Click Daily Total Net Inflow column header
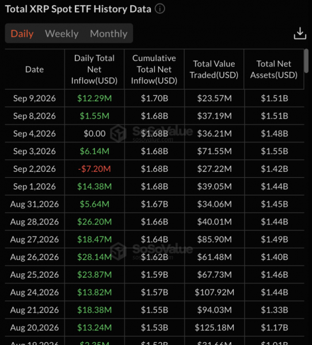Screen dimensions: 312x345 pyautogui.click(x=94, y=70)
